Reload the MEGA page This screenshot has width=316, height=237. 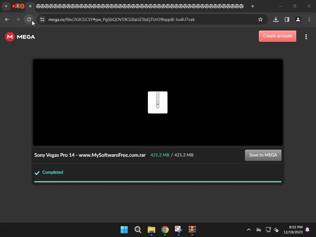29,19
